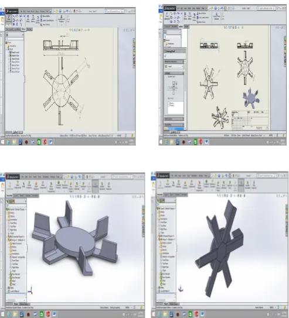Click Linear Component Pattern in the isometric assembly window
Screen dimensions: 289x318
pos(29,185)
